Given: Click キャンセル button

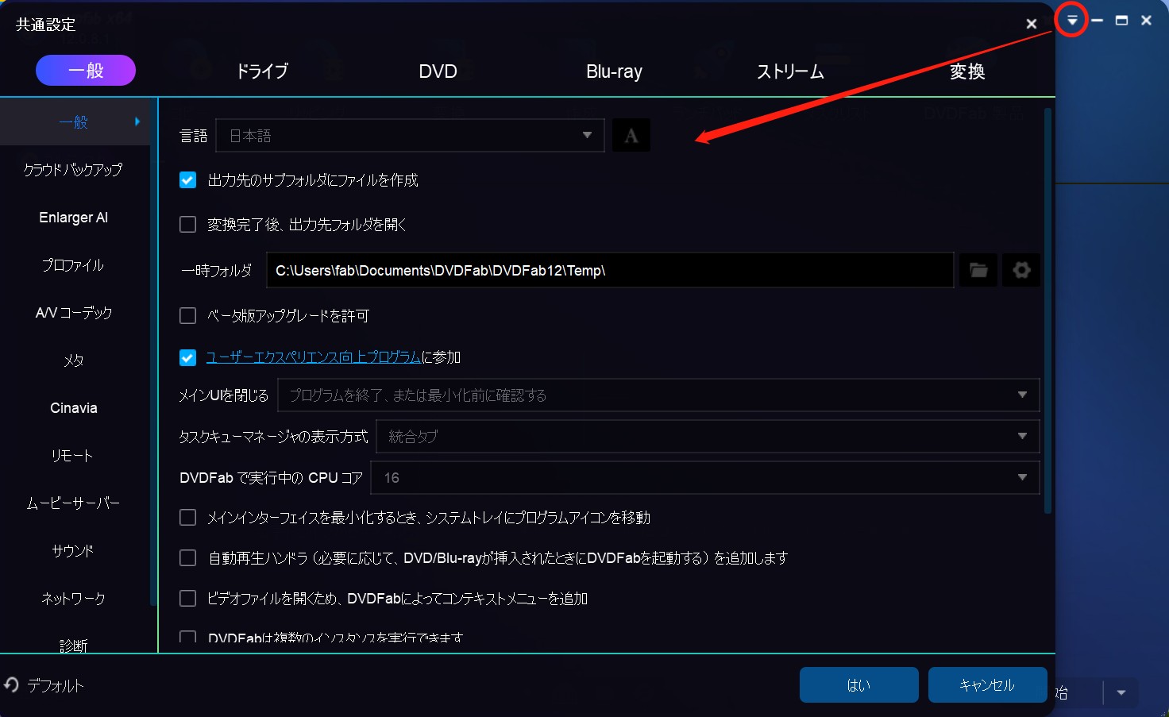Looking at the screenshot, I should tap(987, 684).
